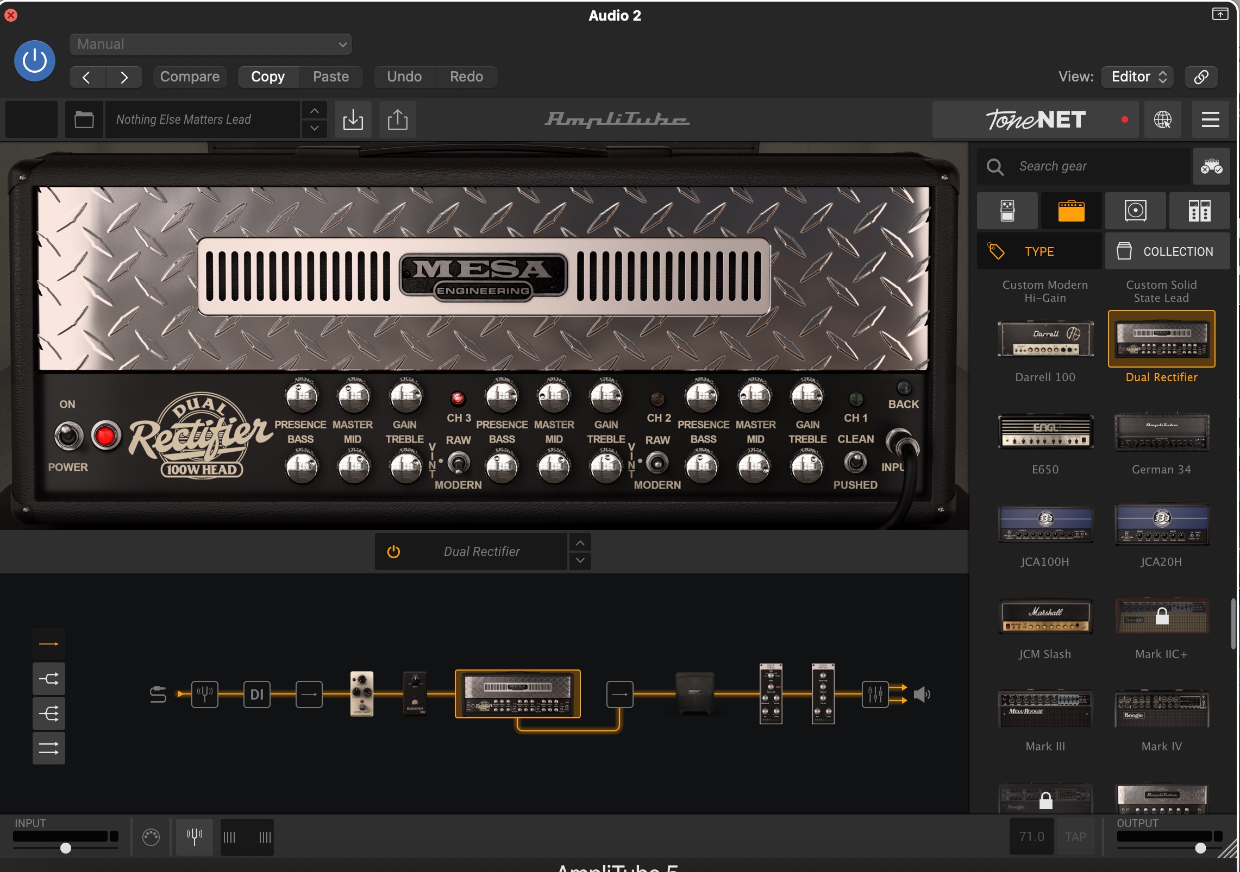Select the German 34 amp thumbnail
Screen dimensions: 1240x872
click(x=1161, y=432)
